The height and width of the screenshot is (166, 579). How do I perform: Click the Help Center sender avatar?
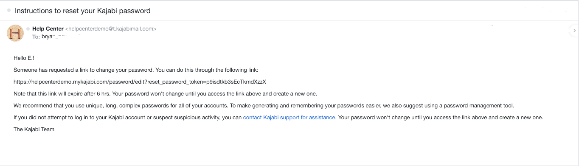(15, 33)
